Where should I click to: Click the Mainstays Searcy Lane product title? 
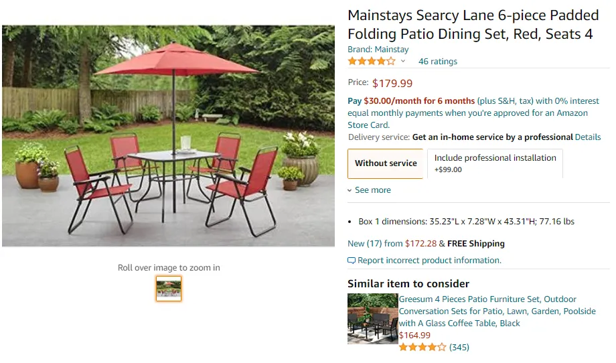pyautogui.click(x=470, y=25)
